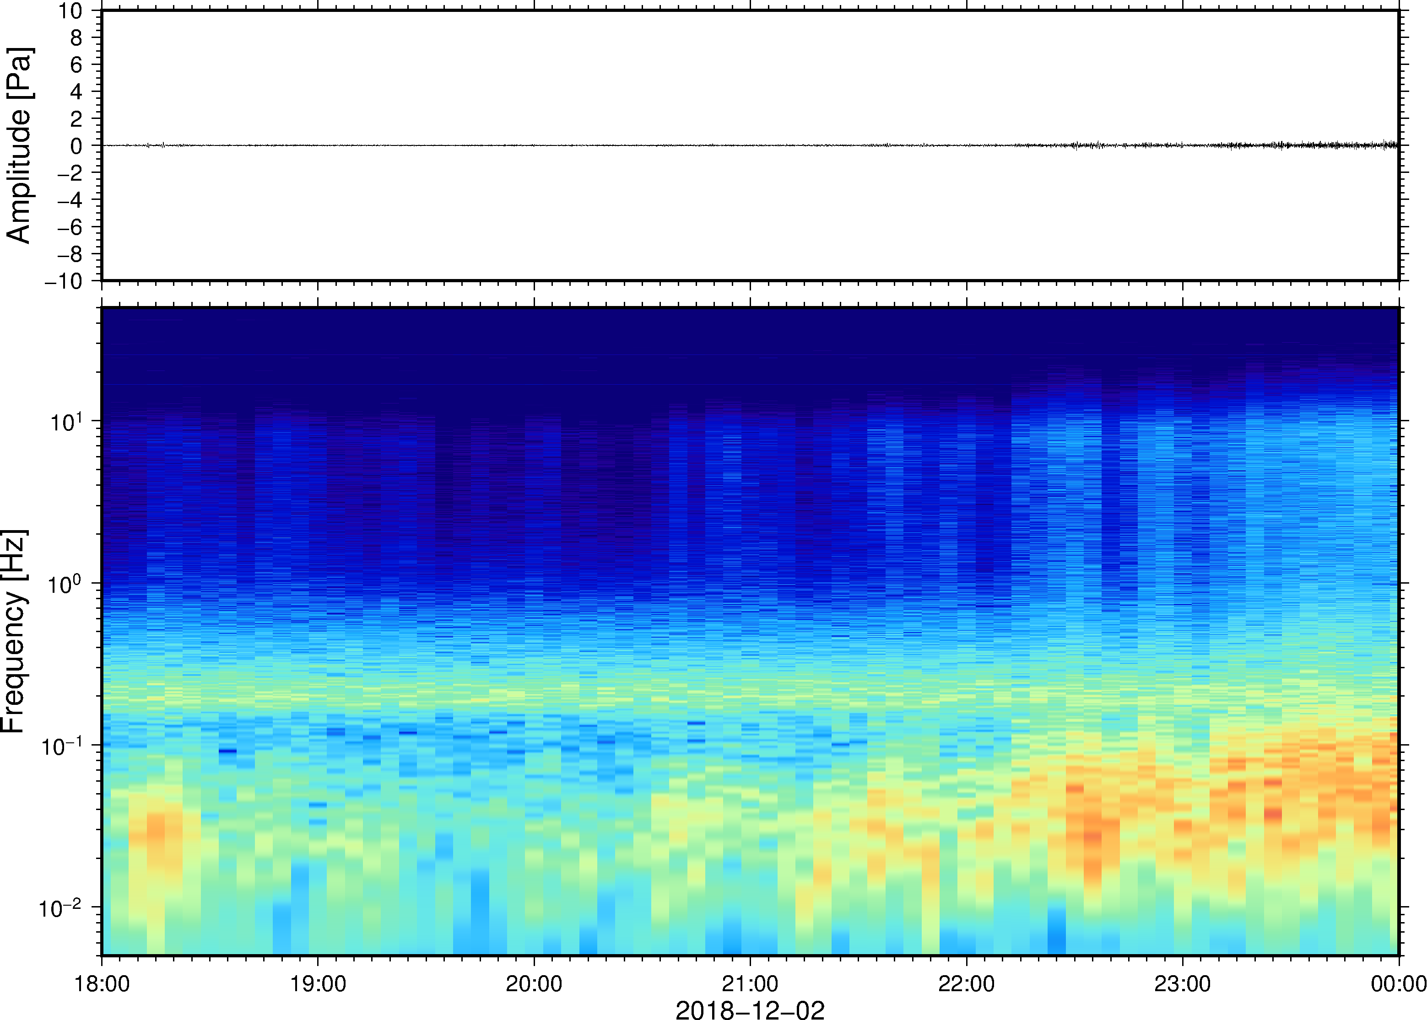Image resolution: width=1427 pixels, height=1020 pixels.
Task: Click the amplitude tick label "−8"
Action: (x=70, y=254)
